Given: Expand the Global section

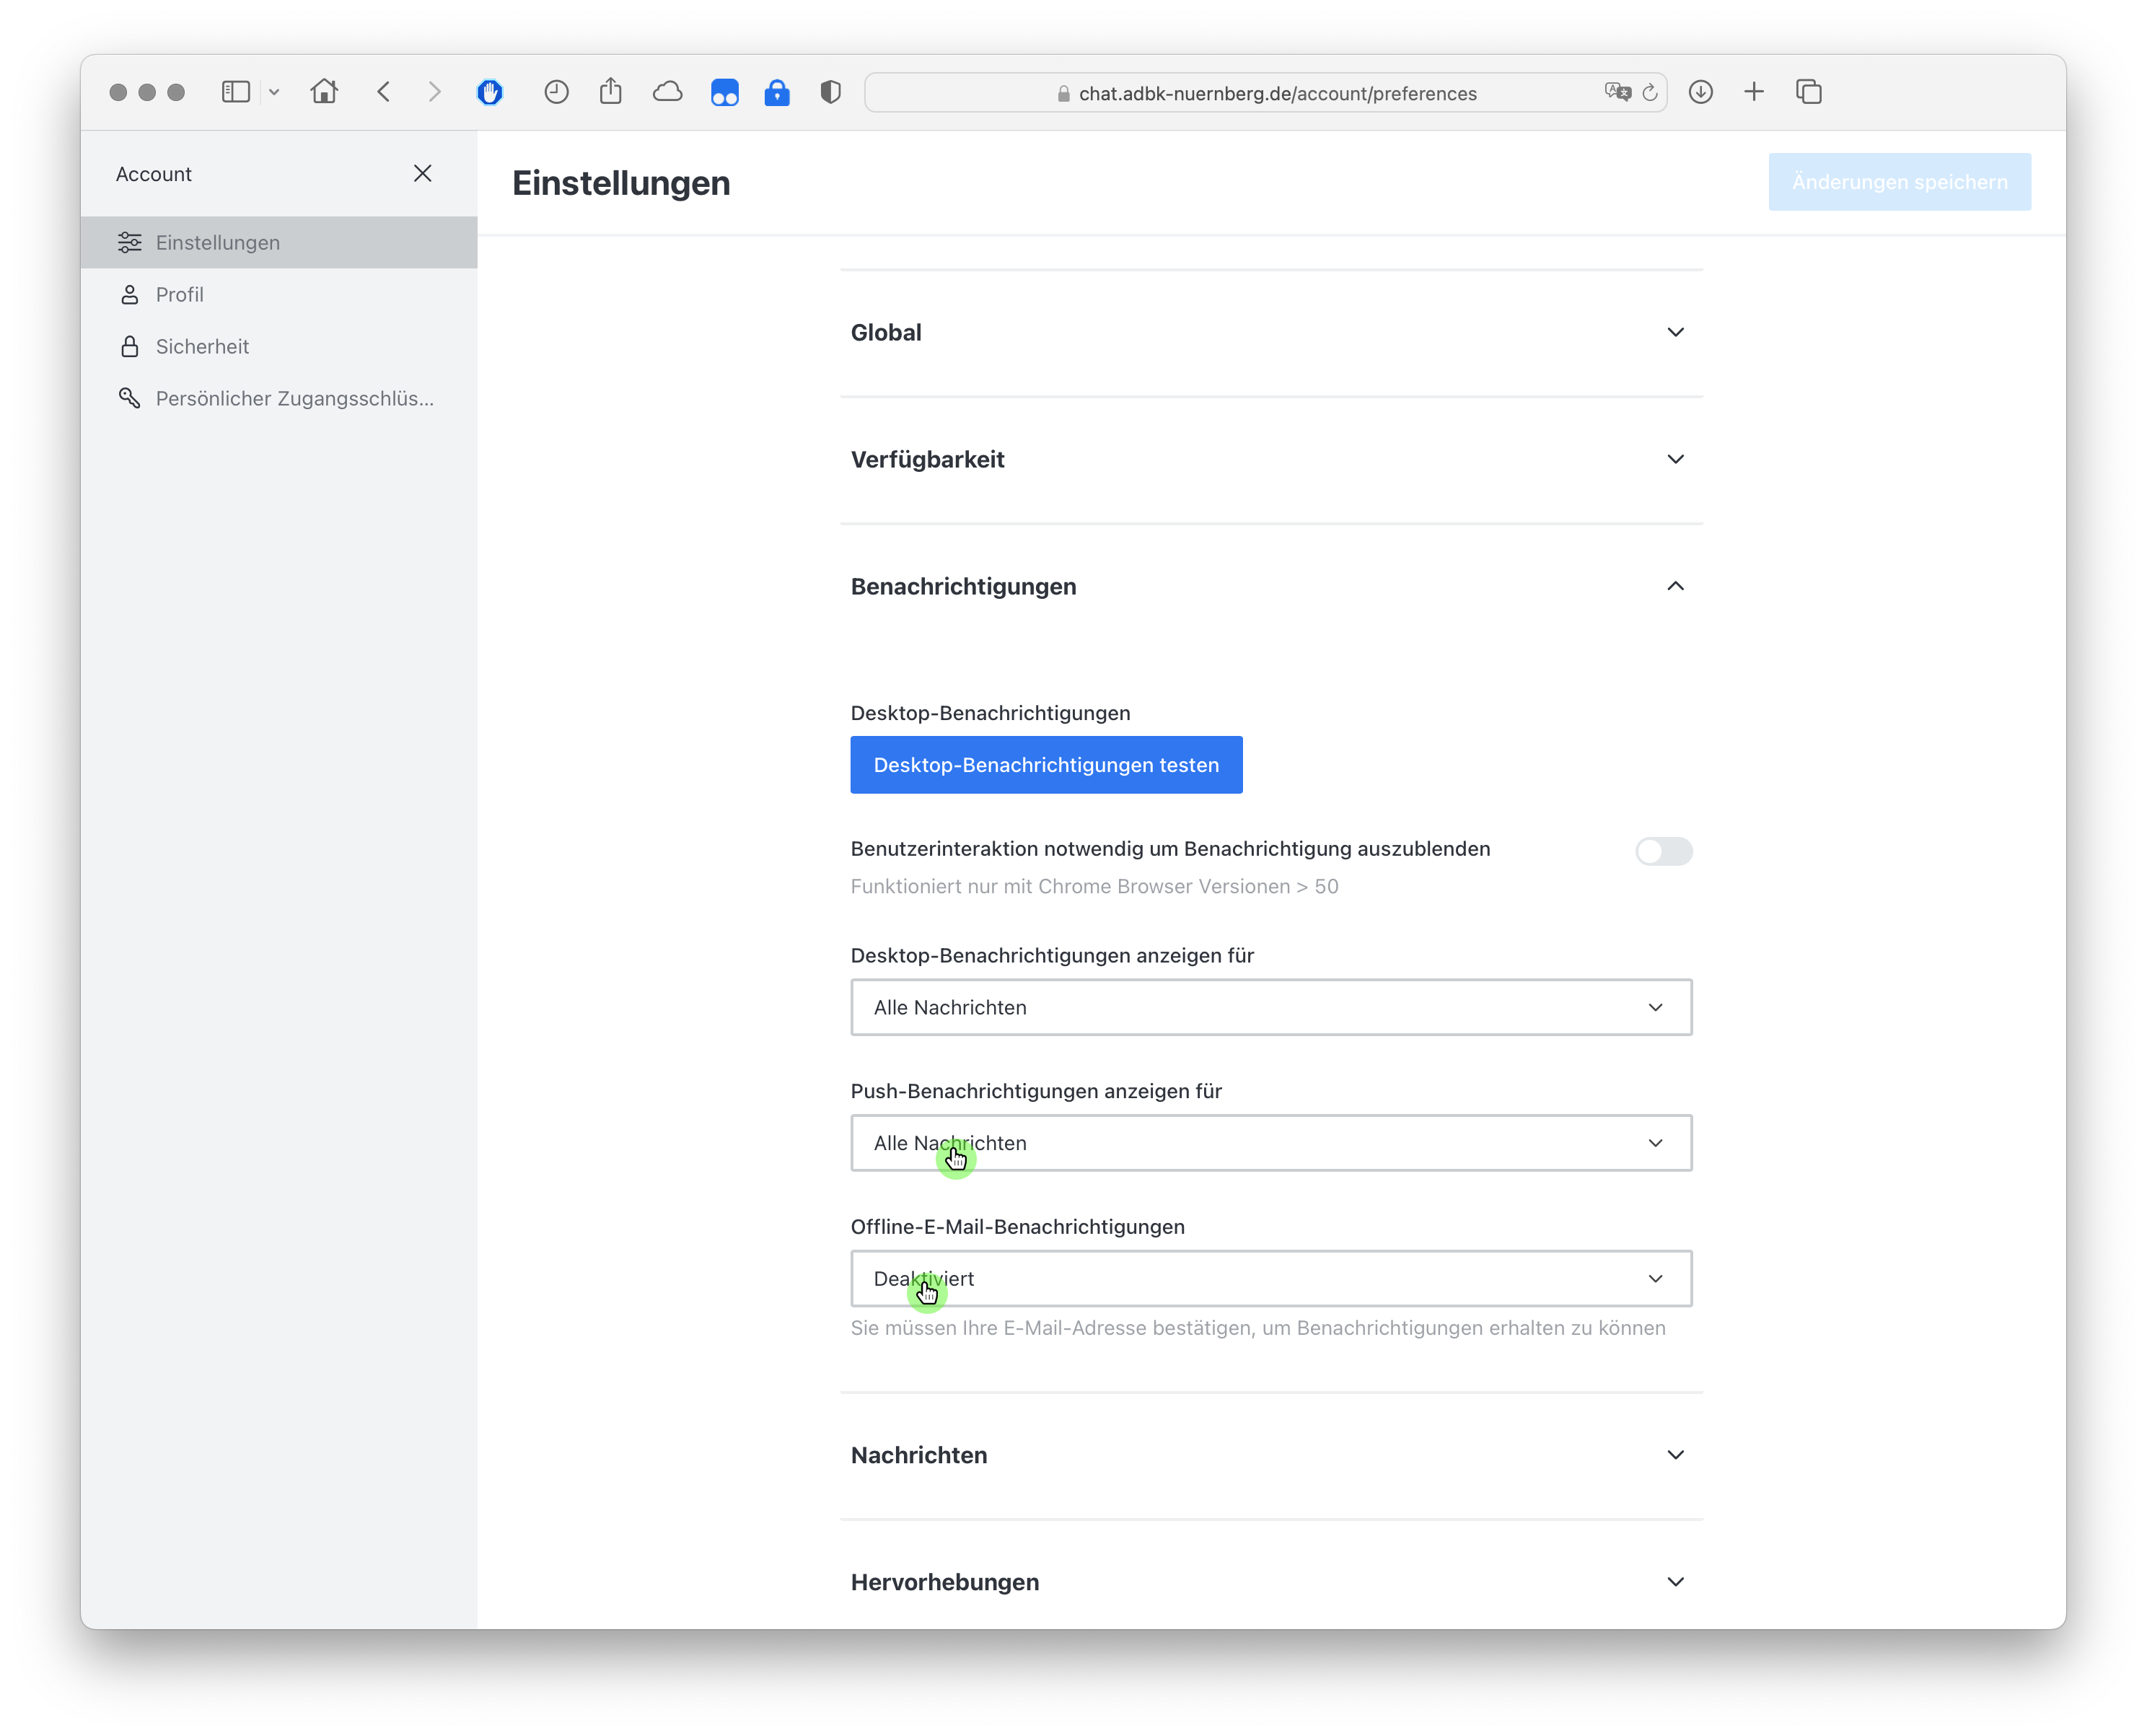Looking at the screenshot, I should tap(1674, 331).
